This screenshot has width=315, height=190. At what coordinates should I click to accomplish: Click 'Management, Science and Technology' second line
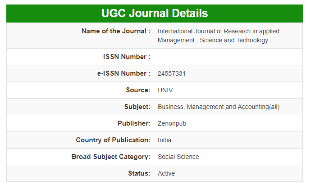[213, 40]
